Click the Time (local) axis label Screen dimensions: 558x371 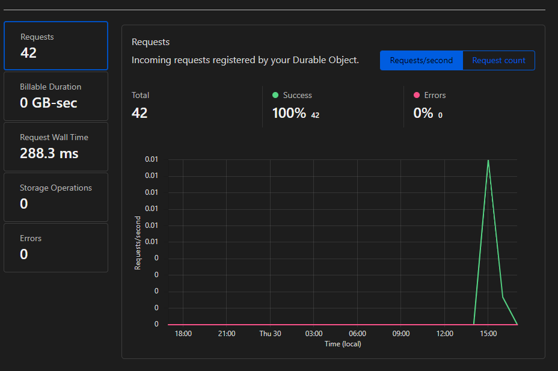coord(342,343)
